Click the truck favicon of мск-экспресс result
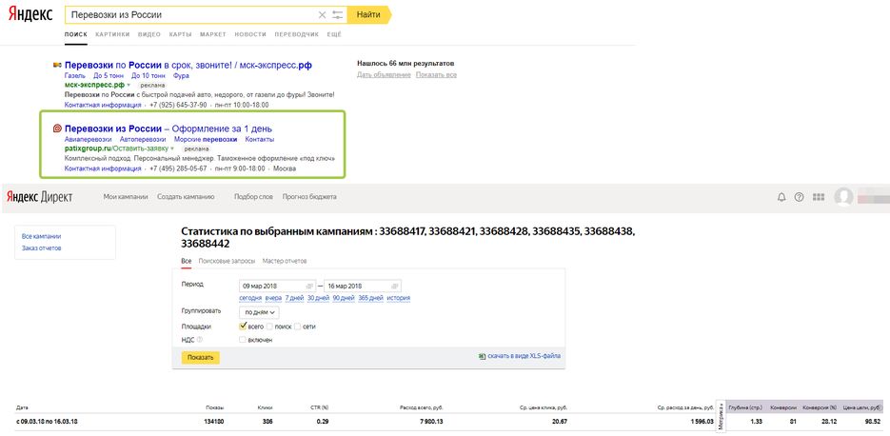Screen dimensions: 890x436 coord(57,66)
